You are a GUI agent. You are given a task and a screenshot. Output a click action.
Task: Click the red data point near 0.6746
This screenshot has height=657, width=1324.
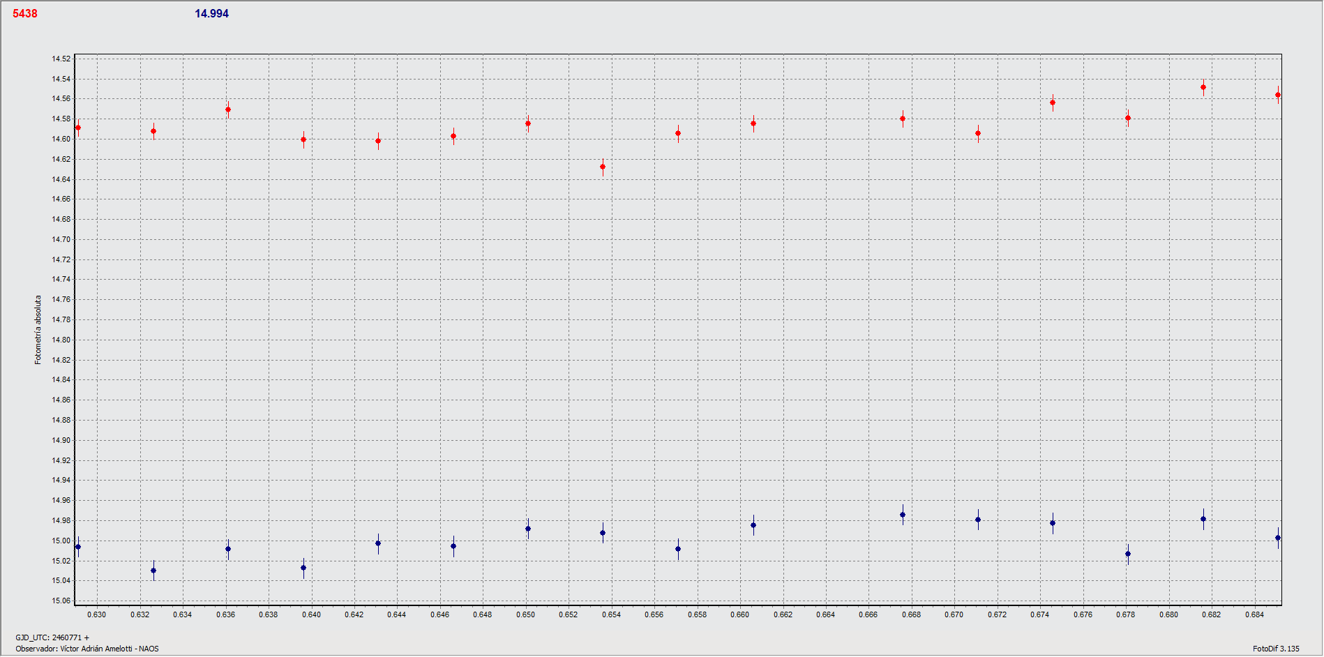click(1053, 103)
